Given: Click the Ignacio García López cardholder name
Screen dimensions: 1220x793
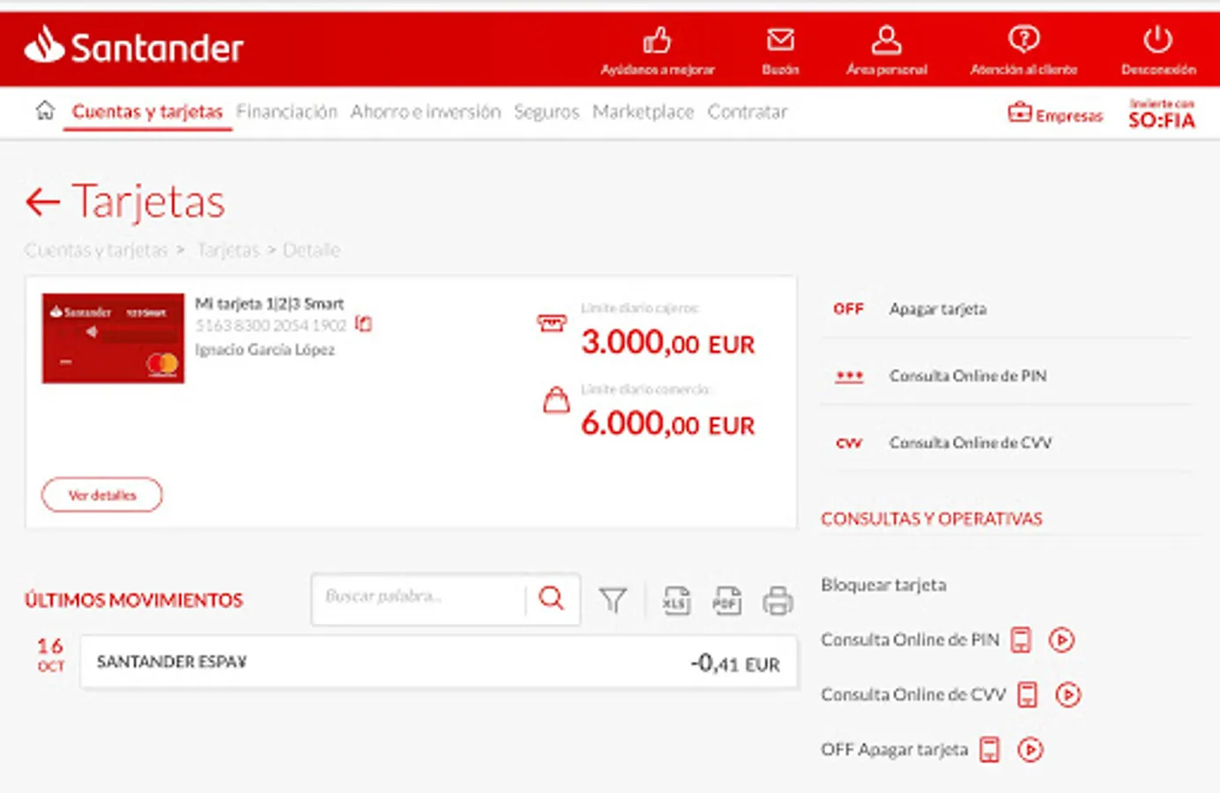Looking at the screenshot, I should coord(264,350).
